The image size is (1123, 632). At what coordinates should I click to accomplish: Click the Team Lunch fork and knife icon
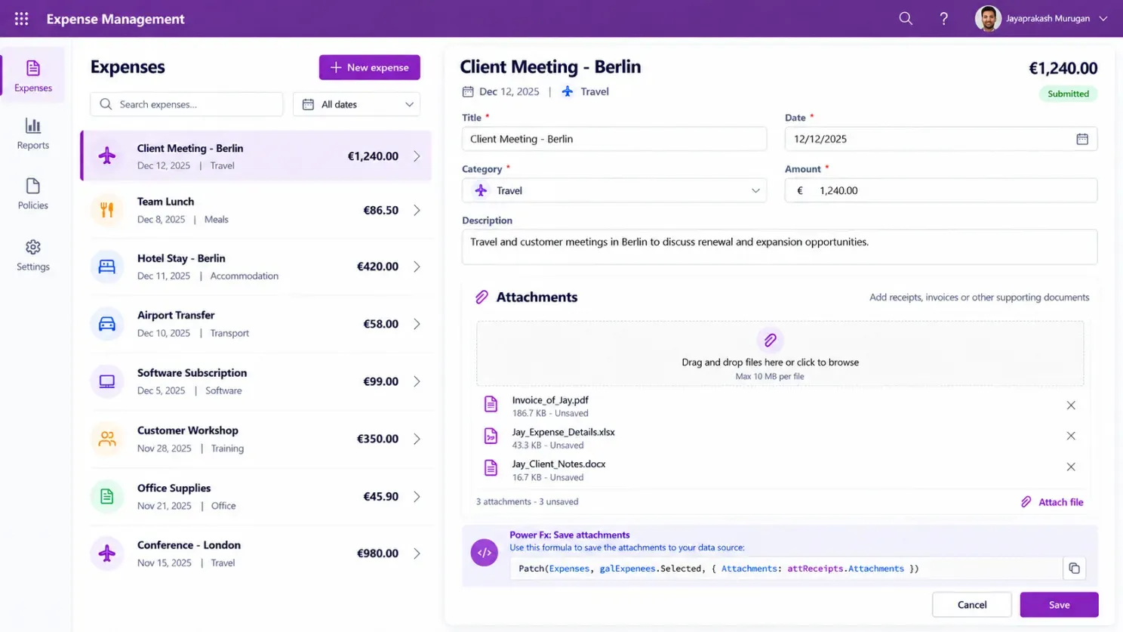click(107, 210)
